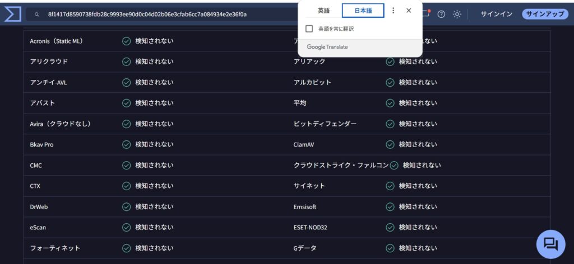Click the check icon beside アンチイ-AVL
This screenshot has width=574, height=264.
pos(126,83)
